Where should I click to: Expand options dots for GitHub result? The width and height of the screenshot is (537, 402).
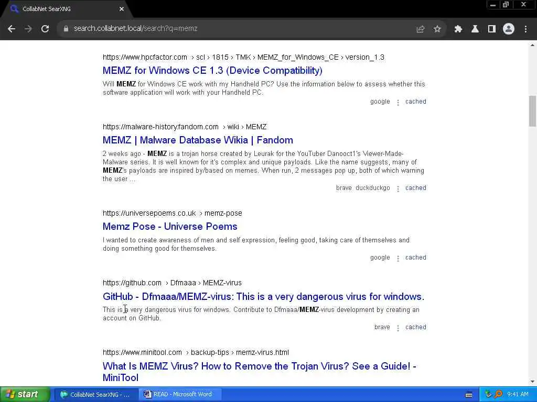pos(398,328)
